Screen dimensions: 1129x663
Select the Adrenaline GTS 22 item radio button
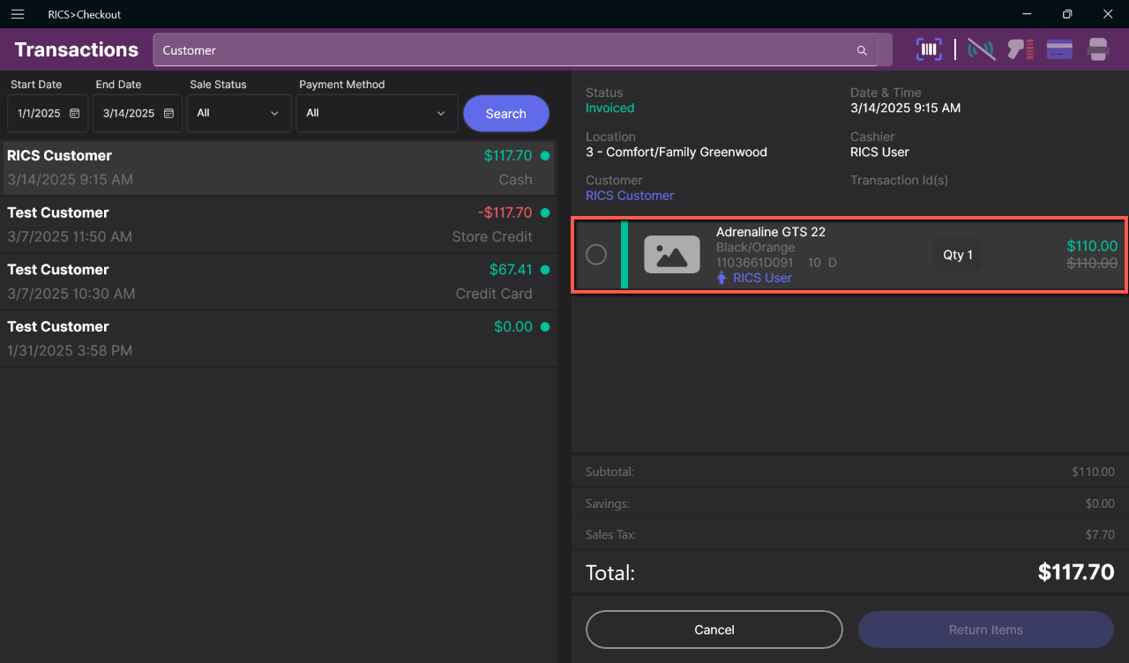[x=596, y=255]
